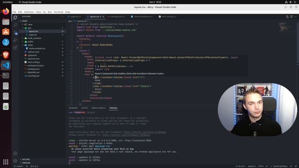Open the Help menu
Viewport: 299px width, 168px height.
pos(67,12)
